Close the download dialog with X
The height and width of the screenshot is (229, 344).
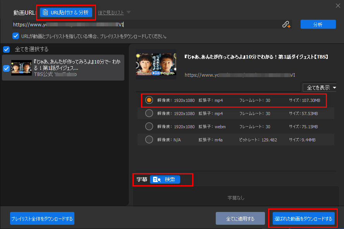click(338, 5)
